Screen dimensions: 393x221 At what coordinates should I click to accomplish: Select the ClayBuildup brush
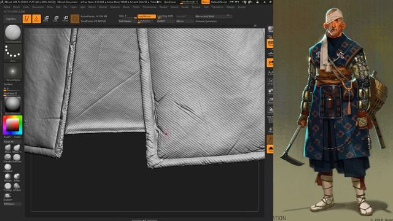pos(8,168)
